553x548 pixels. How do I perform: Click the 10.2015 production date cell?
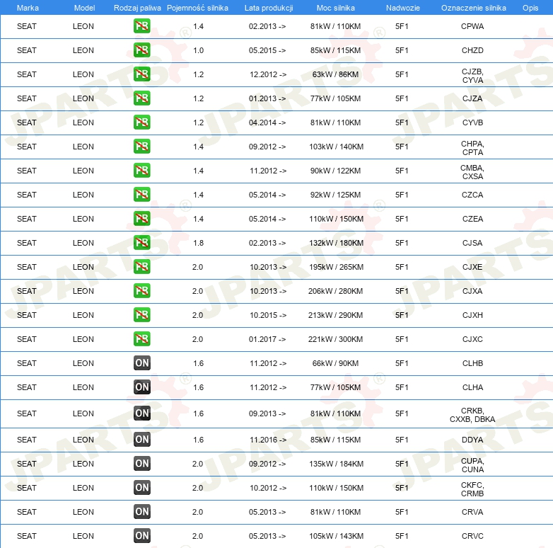[x=268, y=315]
